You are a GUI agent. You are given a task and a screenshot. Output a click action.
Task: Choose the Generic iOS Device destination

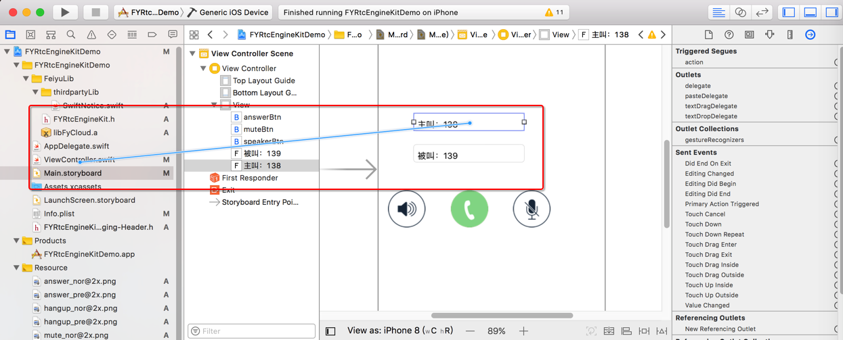(x=229, y=12)
